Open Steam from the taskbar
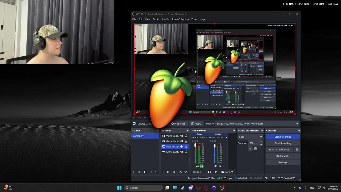 click(182, 188)
